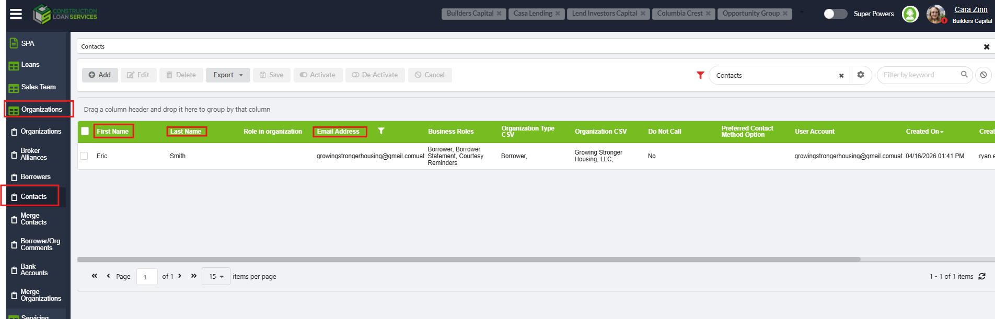The image size is (995, 319).
Task: Go to the next page
Action: (x=180, y=276)
